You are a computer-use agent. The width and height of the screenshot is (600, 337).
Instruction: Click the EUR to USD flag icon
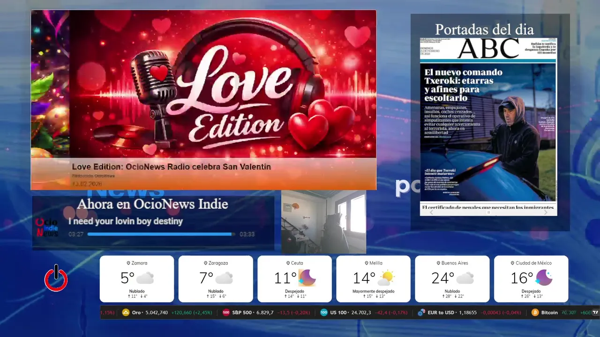click(x=421, y=313)
